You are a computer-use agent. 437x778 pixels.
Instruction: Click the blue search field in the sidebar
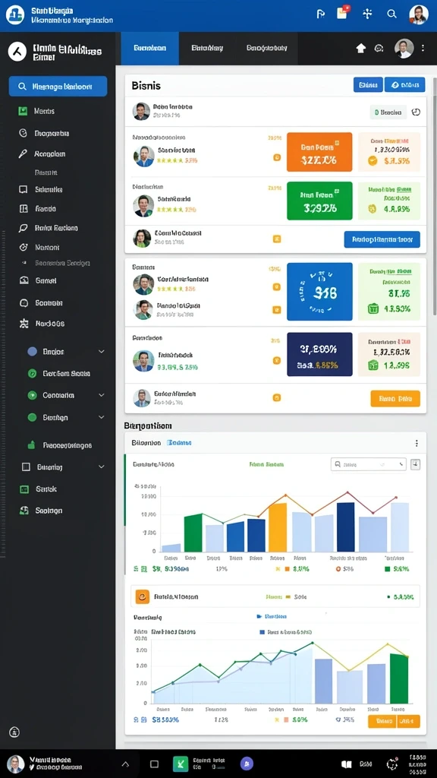[58, 87]
